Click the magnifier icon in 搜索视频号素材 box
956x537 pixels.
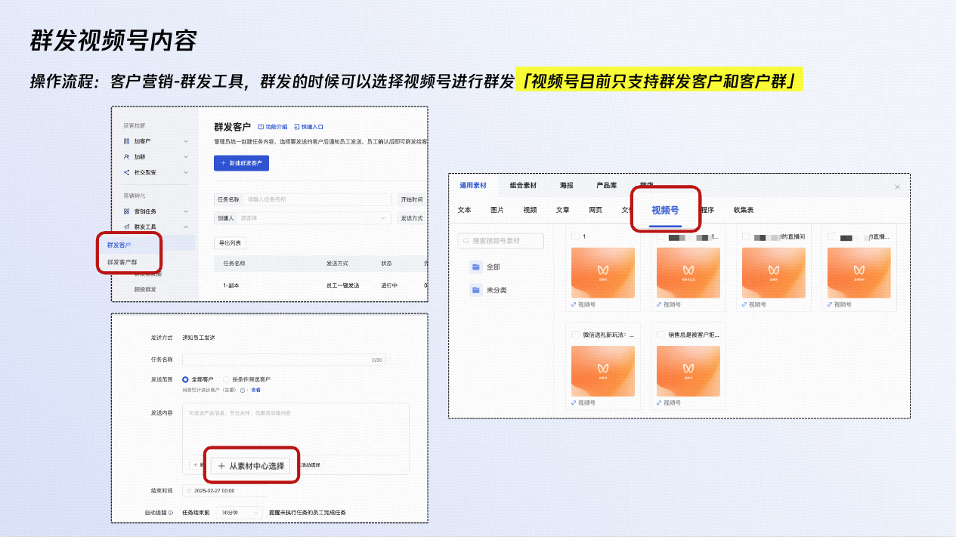466,241
